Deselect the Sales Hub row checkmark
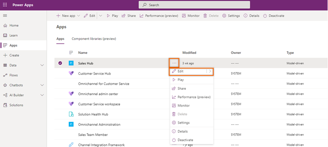 (x=60, y=63)
